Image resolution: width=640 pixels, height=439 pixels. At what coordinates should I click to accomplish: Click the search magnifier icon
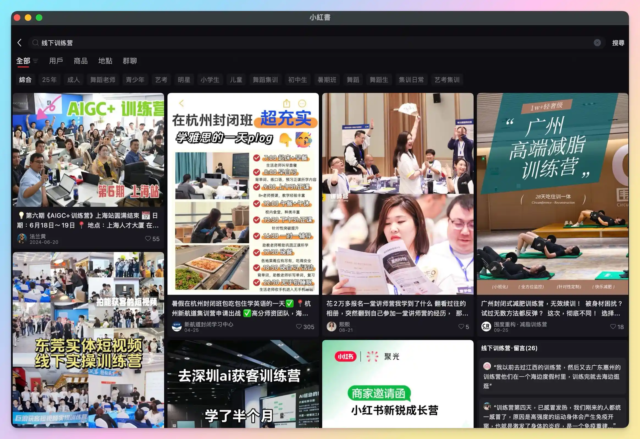coord(35,43)
